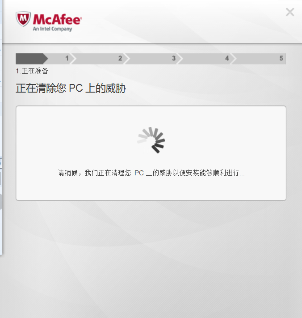This screenshot has height=318, width=302.
Task: Select step 3 in progress bar
Action: [x=174, y=59]
